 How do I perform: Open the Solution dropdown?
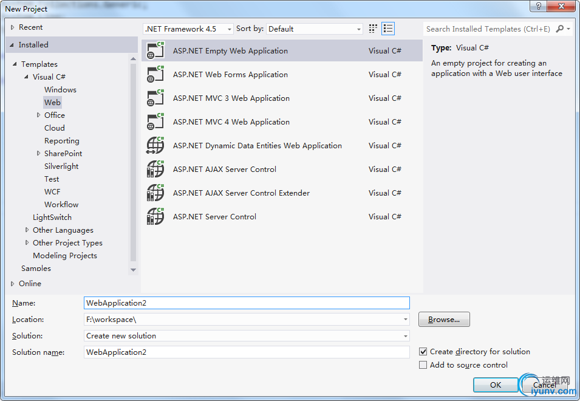247,335
